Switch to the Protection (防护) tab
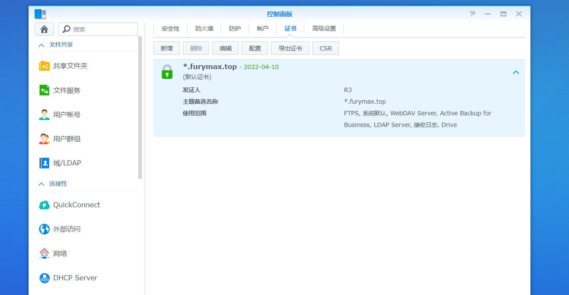Image resolution: width=569 pixels, height=295 pixels. tap(235, 29)
